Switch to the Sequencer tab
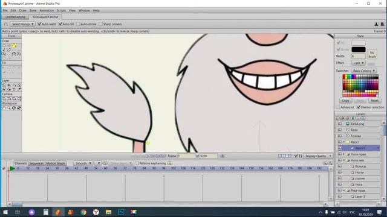Viewport: 387px width, 217px height. tap(36, 163)
